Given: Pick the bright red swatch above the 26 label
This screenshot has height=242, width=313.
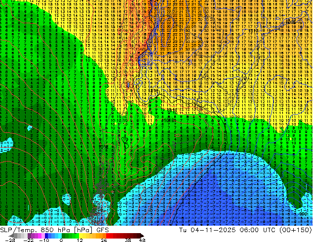Looking at the screenshot, I should coord(108,236).
